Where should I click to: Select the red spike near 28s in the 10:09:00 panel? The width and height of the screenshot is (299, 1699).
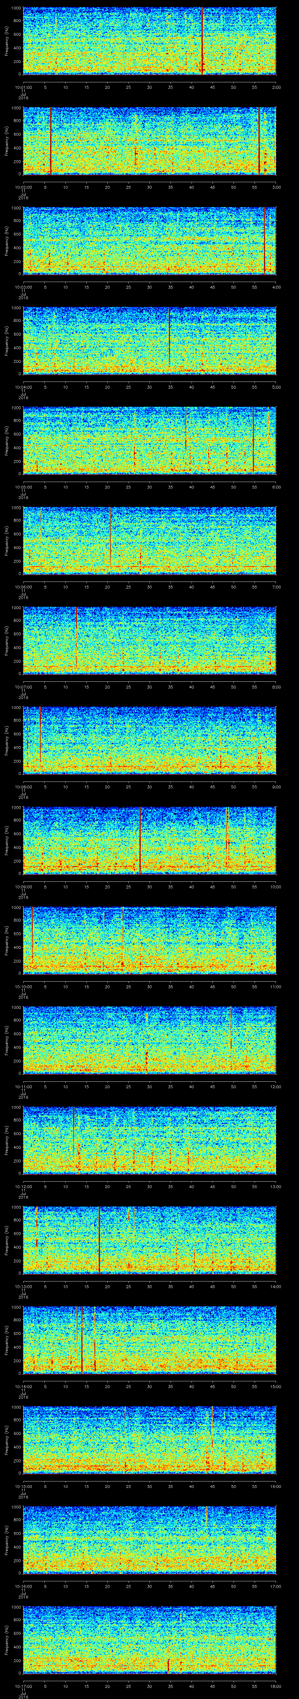[140, 839]
